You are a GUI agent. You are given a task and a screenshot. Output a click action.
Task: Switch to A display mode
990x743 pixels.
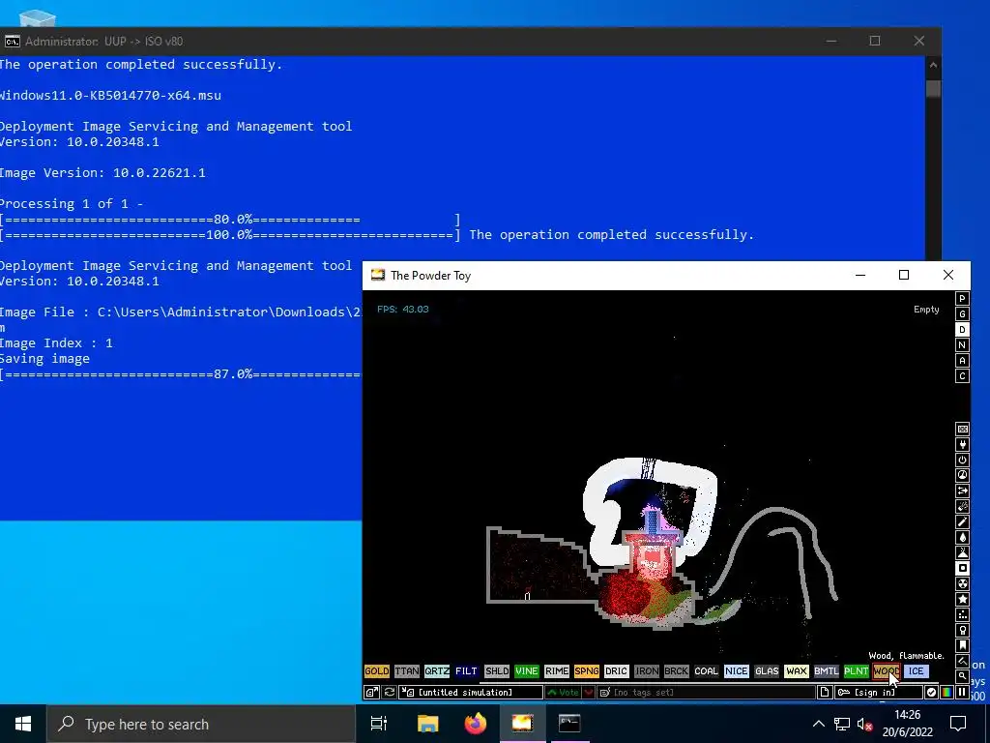click(x=962, y=360)
